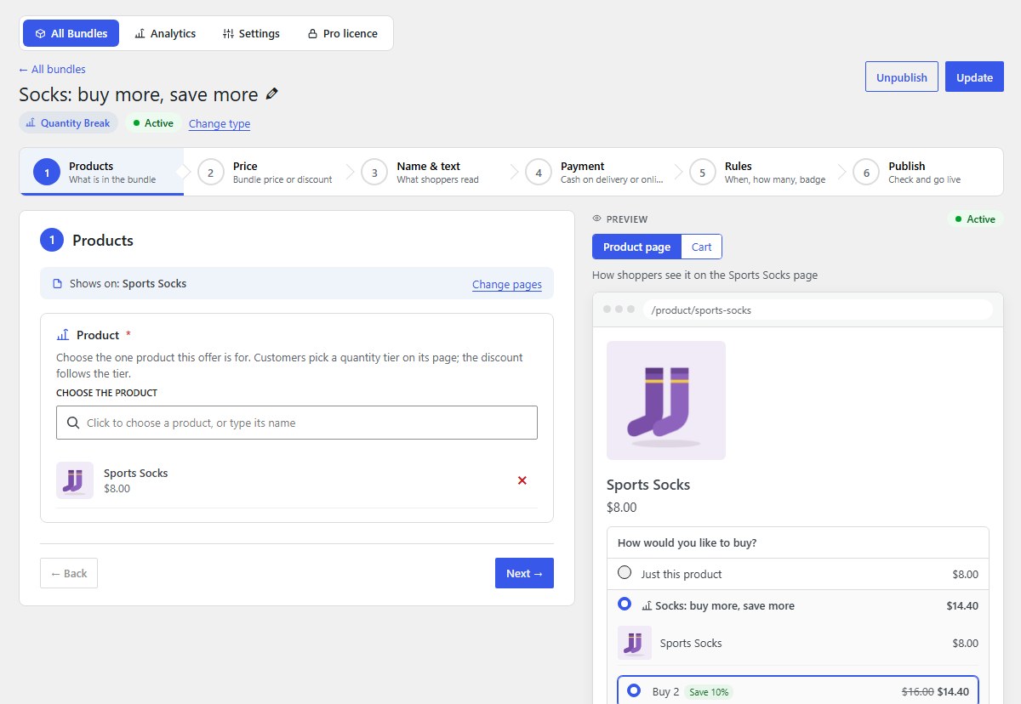Select the 'Just this product' radio option
1021x704 pixels.
pos(625,573)
